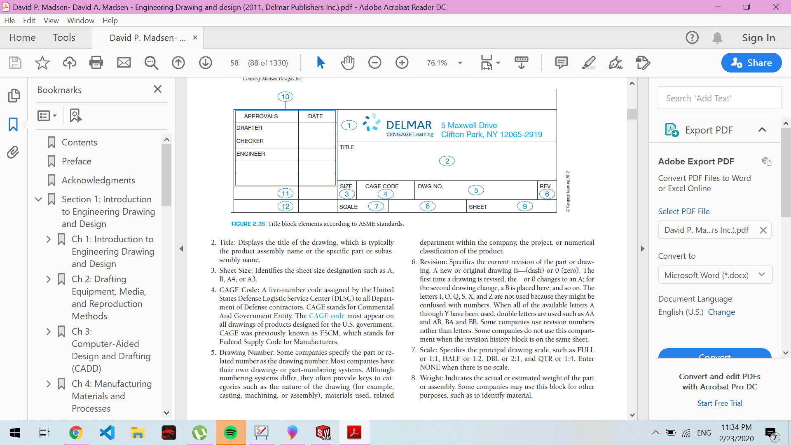791x445 pixels.
Task: Go to previous page arrow
Action: pos(178,63)
